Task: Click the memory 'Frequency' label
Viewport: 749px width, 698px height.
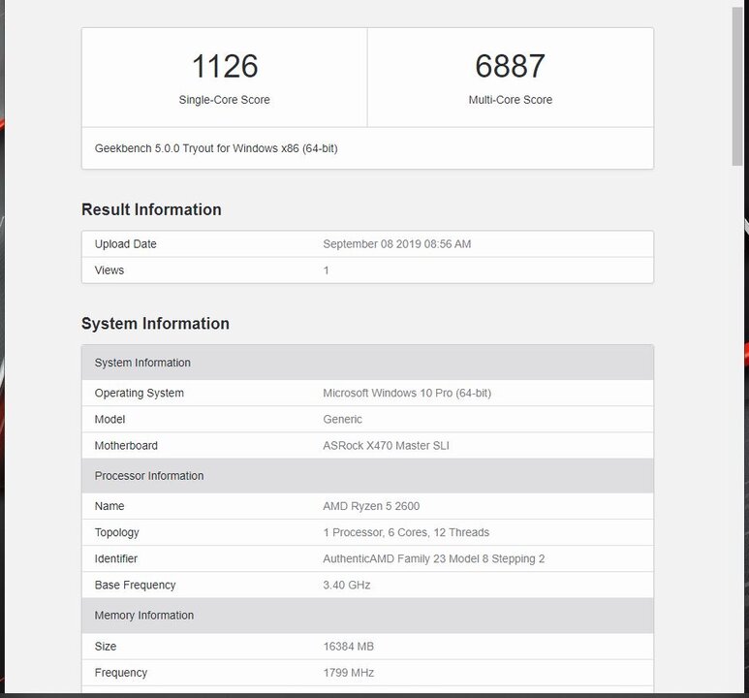Action: pyautogui.click(x=121, y=673)
